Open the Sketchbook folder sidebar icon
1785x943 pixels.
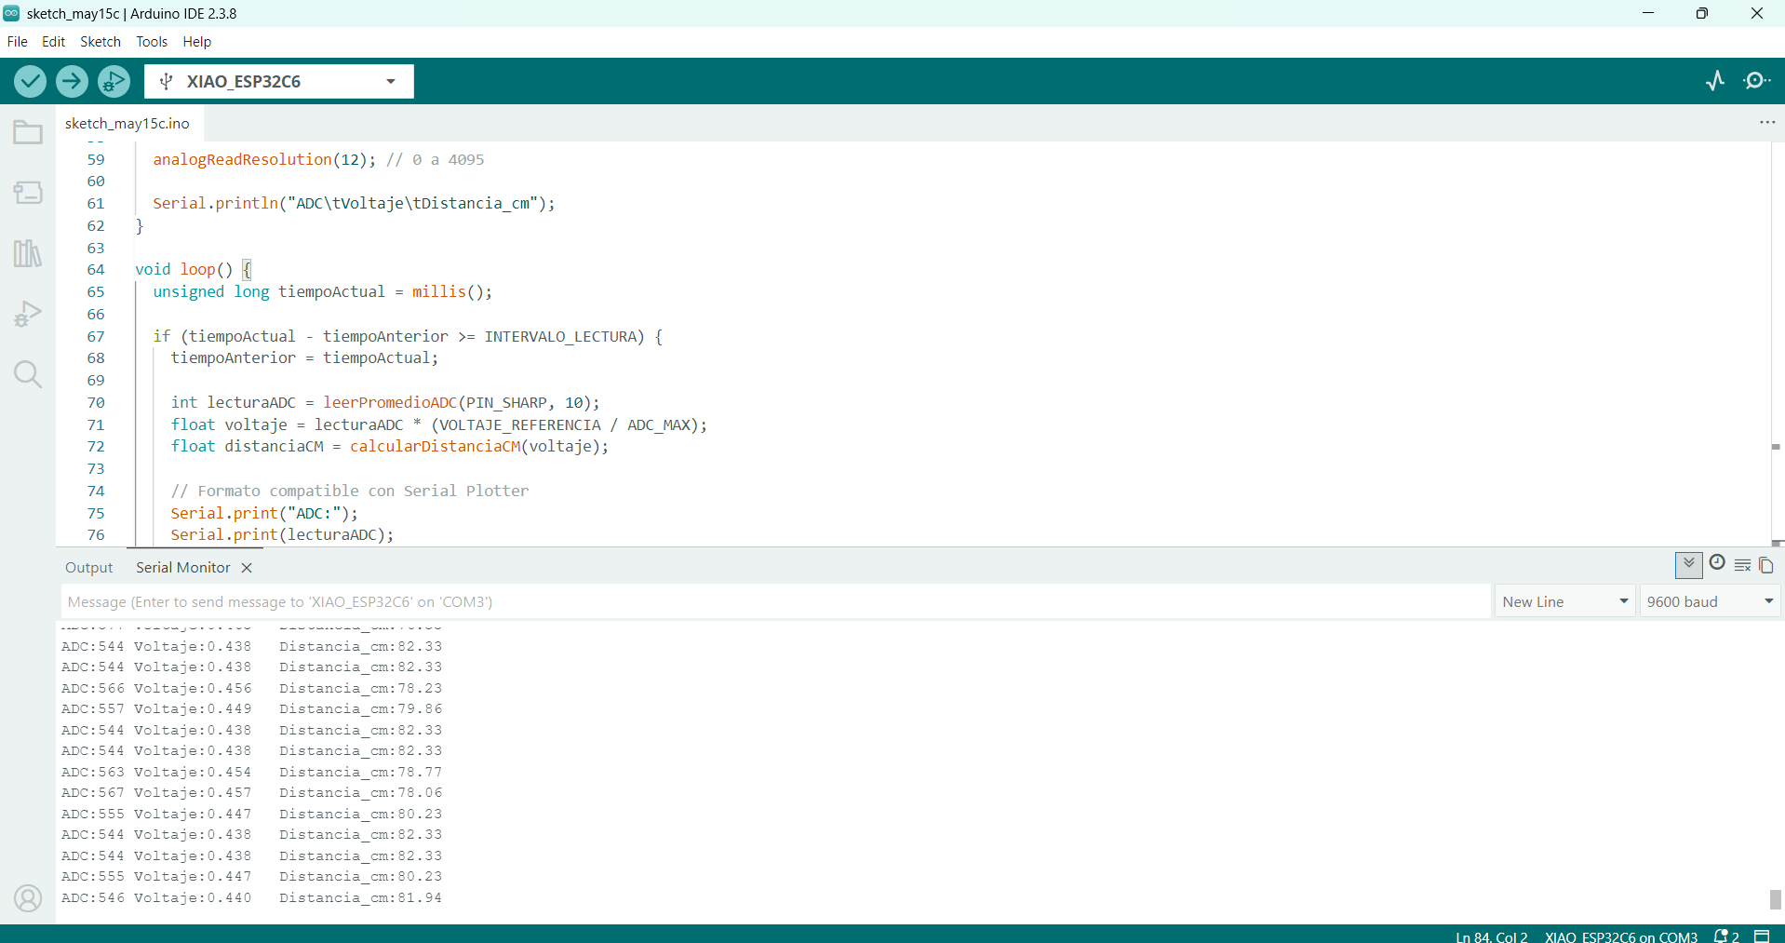point(28,132)
